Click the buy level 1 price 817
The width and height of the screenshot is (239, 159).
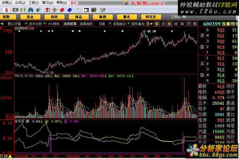click(221, 58)
